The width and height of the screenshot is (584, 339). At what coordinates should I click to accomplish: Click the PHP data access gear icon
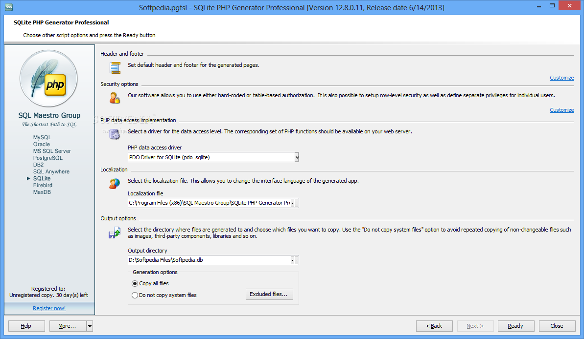pyautogui.click(x=115, y=134)
